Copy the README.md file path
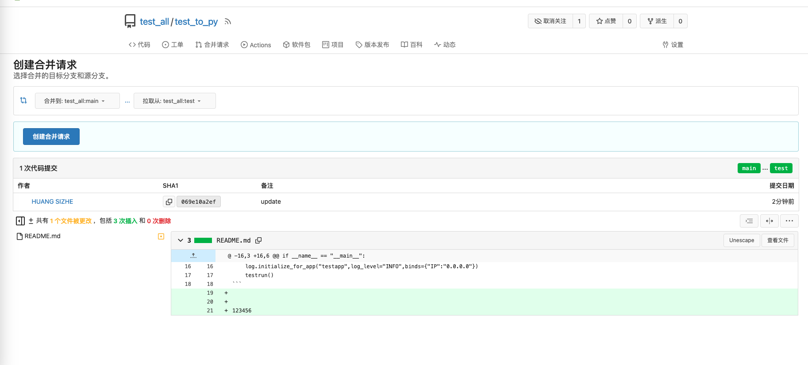The width and height of the screenshot is (808, 365). click(x=258, y=240)
